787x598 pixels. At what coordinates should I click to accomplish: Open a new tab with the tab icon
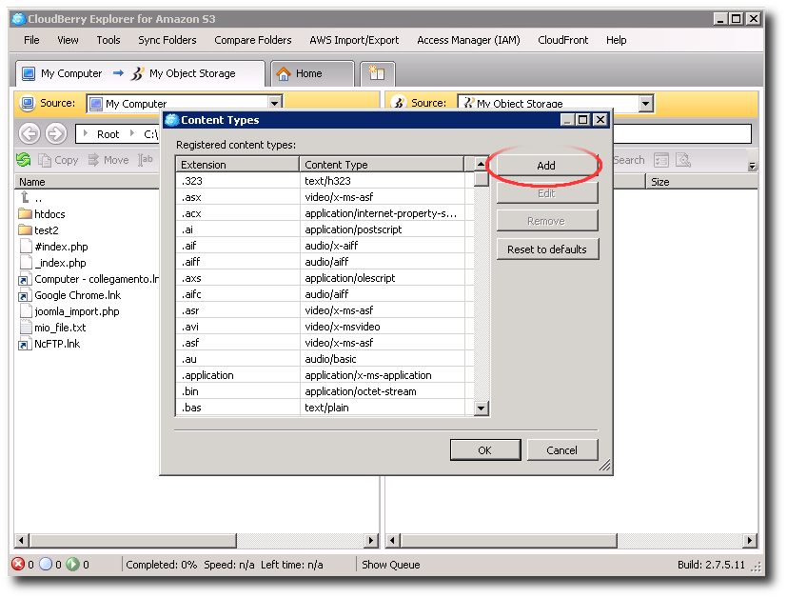pos(377,73)
